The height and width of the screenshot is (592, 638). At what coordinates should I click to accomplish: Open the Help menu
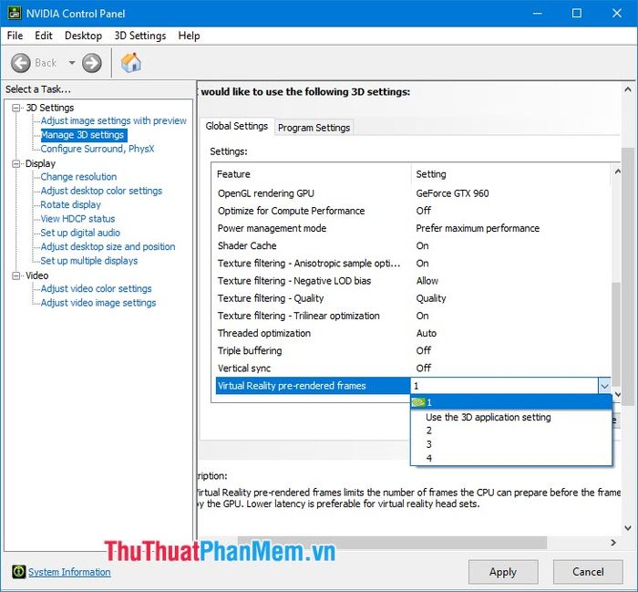tap(189, 36)
